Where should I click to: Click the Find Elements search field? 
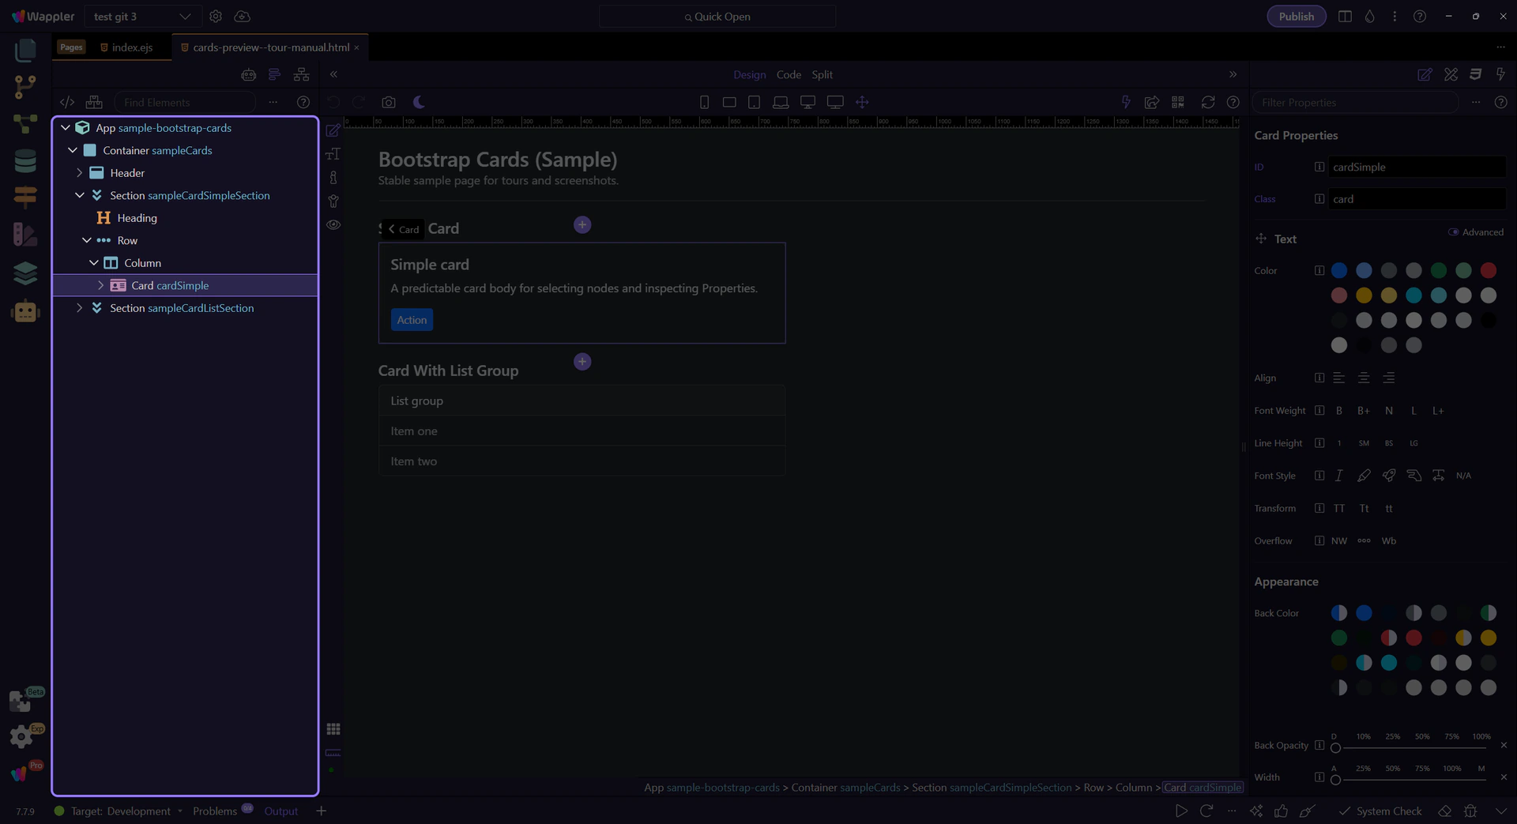pyautogui.click(x=186, y=103)
